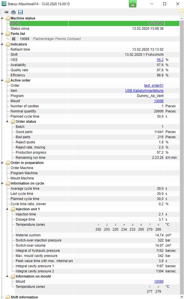Collapse the Parts list node
Screen dimensions: 184x299
2,34
